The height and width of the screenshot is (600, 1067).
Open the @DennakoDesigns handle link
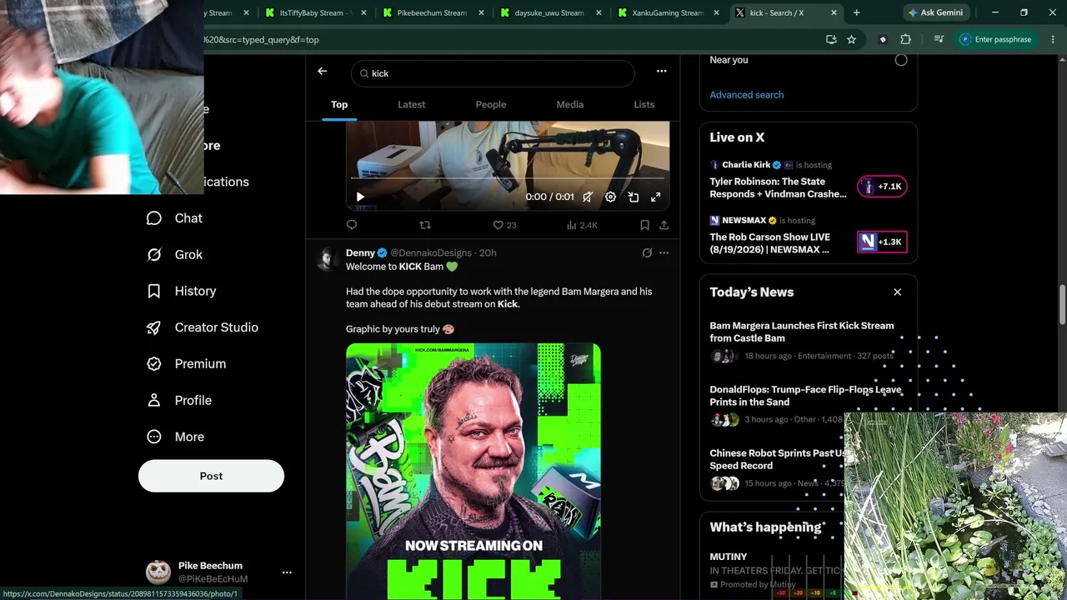pos(431,252)
